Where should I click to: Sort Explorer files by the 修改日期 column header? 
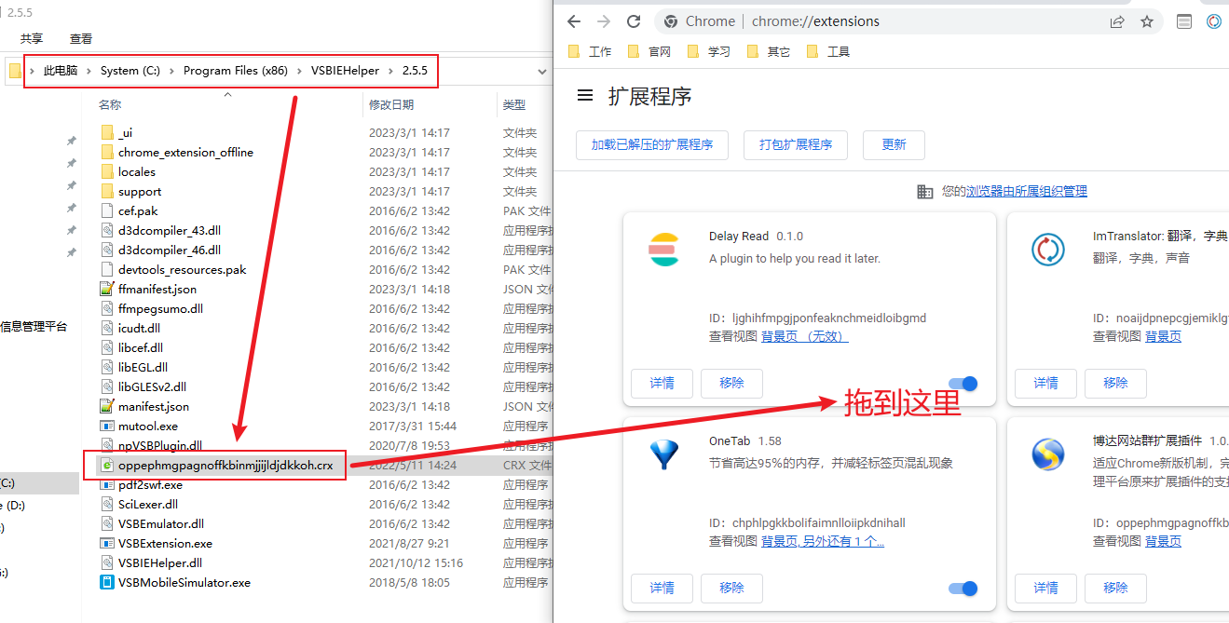(391, 105)
